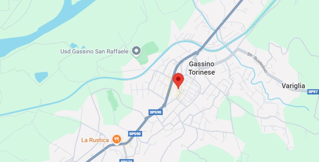Open the orange La Rustica restaurant icon

[x=117, y=139]
